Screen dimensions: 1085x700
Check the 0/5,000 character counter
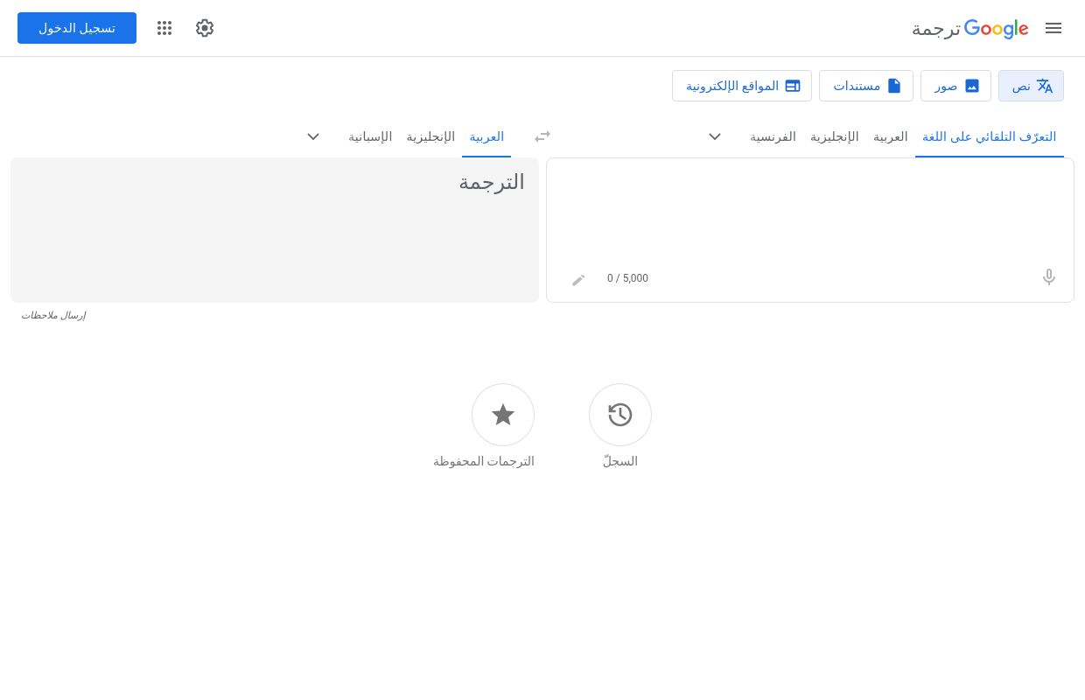pyautogui.click(x=627, y=278)
